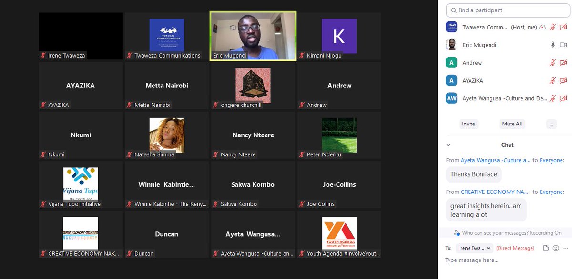The image size is (572, 279).
Task: Click sender link 'CREATIVE ECONOMY NA...' in chat
Action: pyautogui.click(x=494, y=192)
